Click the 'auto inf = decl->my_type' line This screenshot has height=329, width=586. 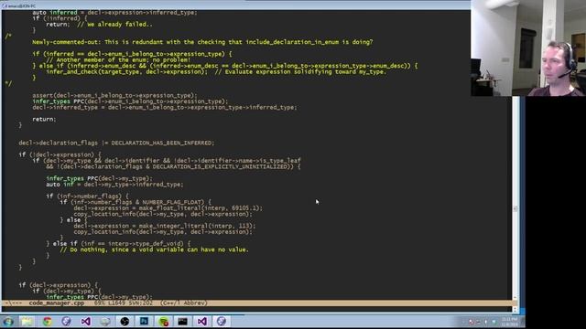pyautogui.click(x=114, y=185)
